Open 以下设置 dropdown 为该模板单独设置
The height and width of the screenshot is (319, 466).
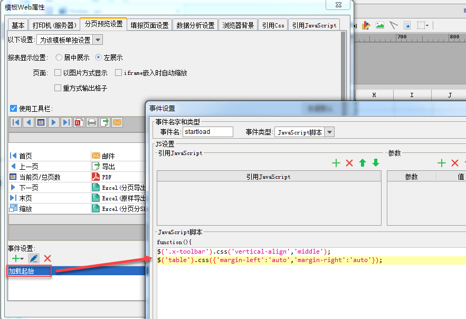point(70,40)
